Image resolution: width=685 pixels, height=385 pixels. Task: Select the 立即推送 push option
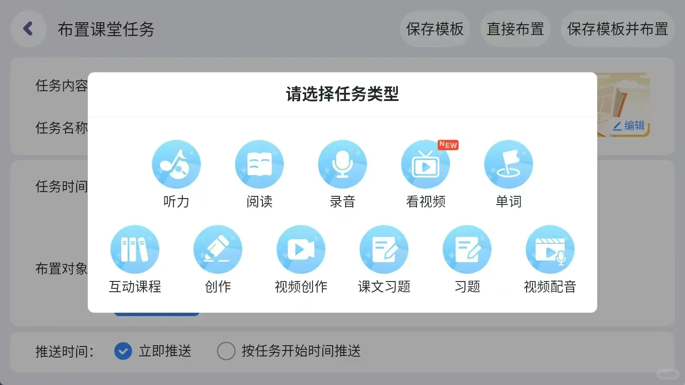coord(123,351)
